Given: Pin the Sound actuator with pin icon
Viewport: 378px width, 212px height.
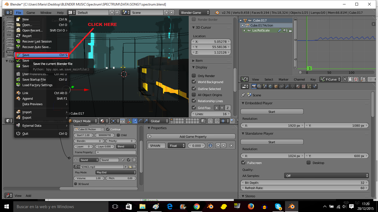Looking at the screenshot, I should 123,160.
